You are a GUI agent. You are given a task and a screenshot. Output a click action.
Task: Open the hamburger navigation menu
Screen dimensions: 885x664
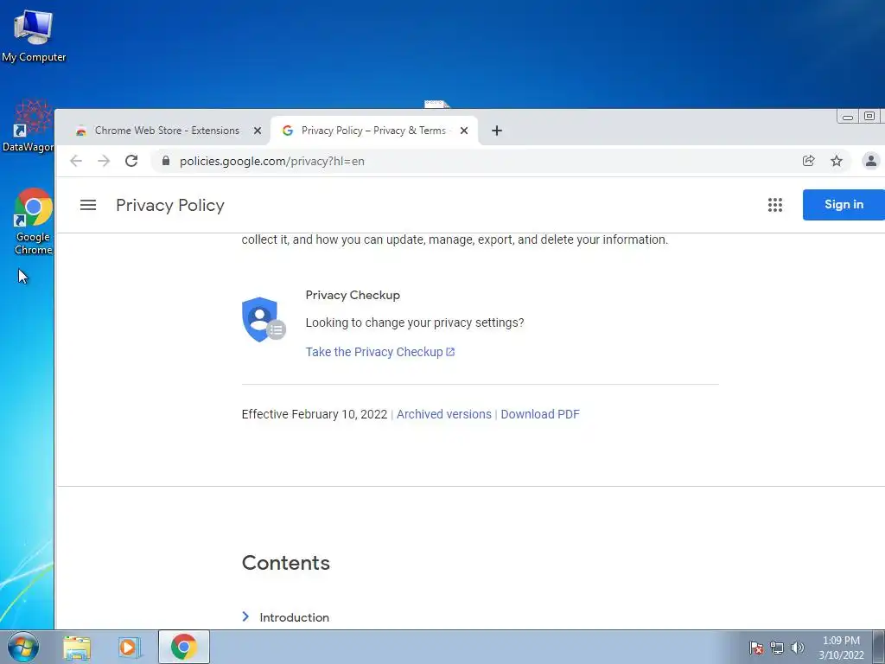[x=88, y=205]
